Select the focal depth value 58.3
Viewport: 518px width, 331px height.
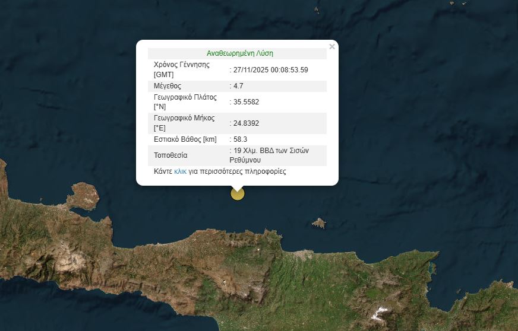point(239,139)
